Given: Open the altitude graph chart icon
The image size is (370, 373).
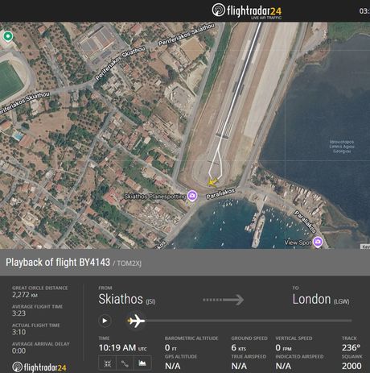Looking at the screenshot, I should coord(142,363).
